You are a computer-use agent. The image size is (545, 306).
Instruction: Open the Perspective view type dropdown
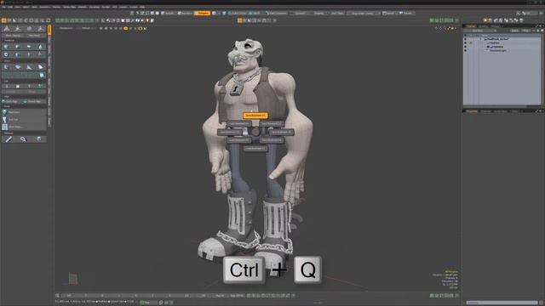66,28
